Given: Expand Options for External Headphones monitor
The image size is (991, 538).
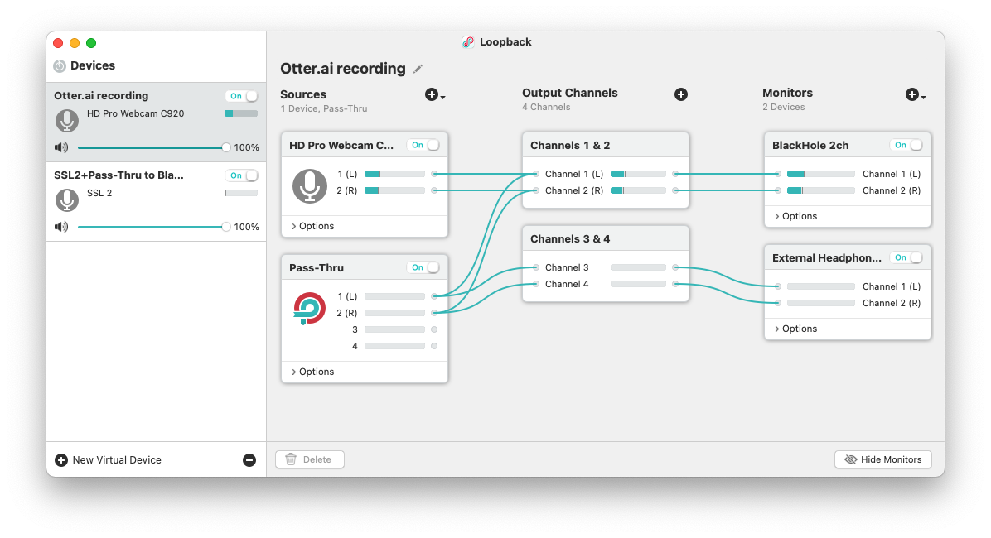Looking at the screenshot, I should tap(795, 329).
